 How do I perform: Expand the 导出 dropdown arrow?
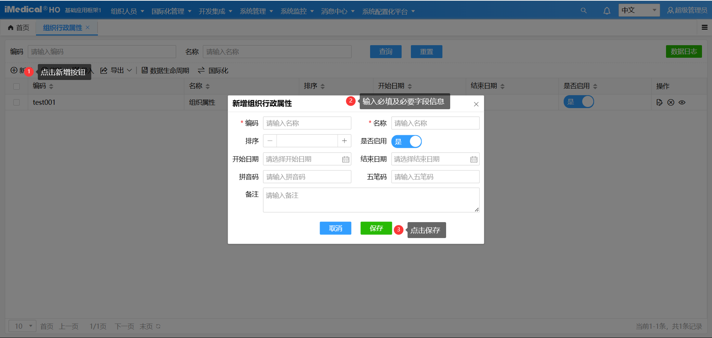(x=129, y=70)
